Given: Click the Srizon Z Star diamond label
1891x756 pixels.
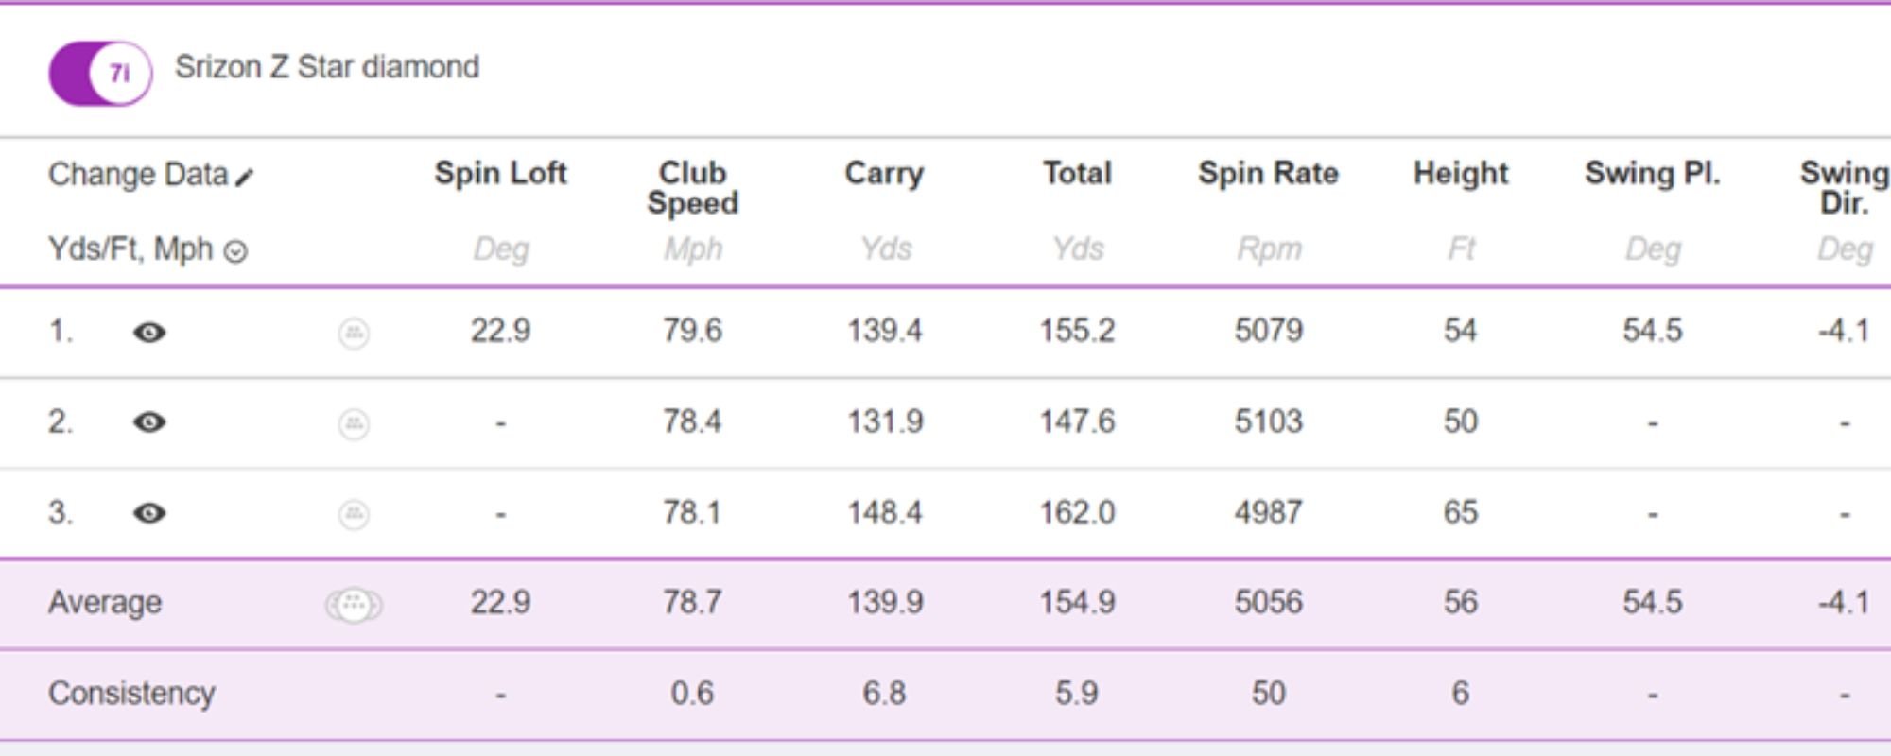Looking at the screenshot, I should 327,67.
